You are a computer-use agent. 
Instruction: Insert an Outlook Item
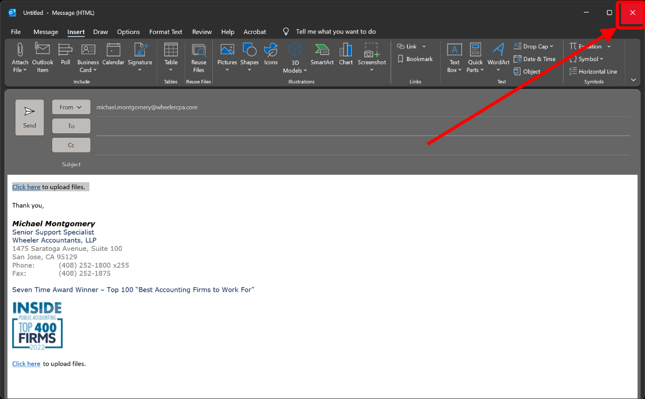(43, 57)
